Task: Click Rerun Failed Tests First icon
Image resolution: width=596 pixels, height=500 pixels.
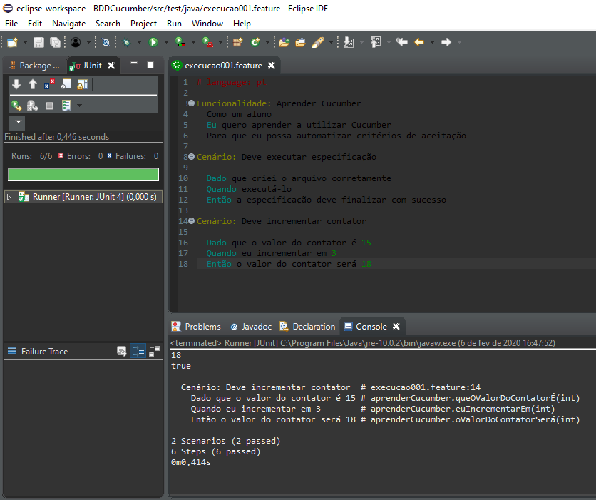Action: 33,106
